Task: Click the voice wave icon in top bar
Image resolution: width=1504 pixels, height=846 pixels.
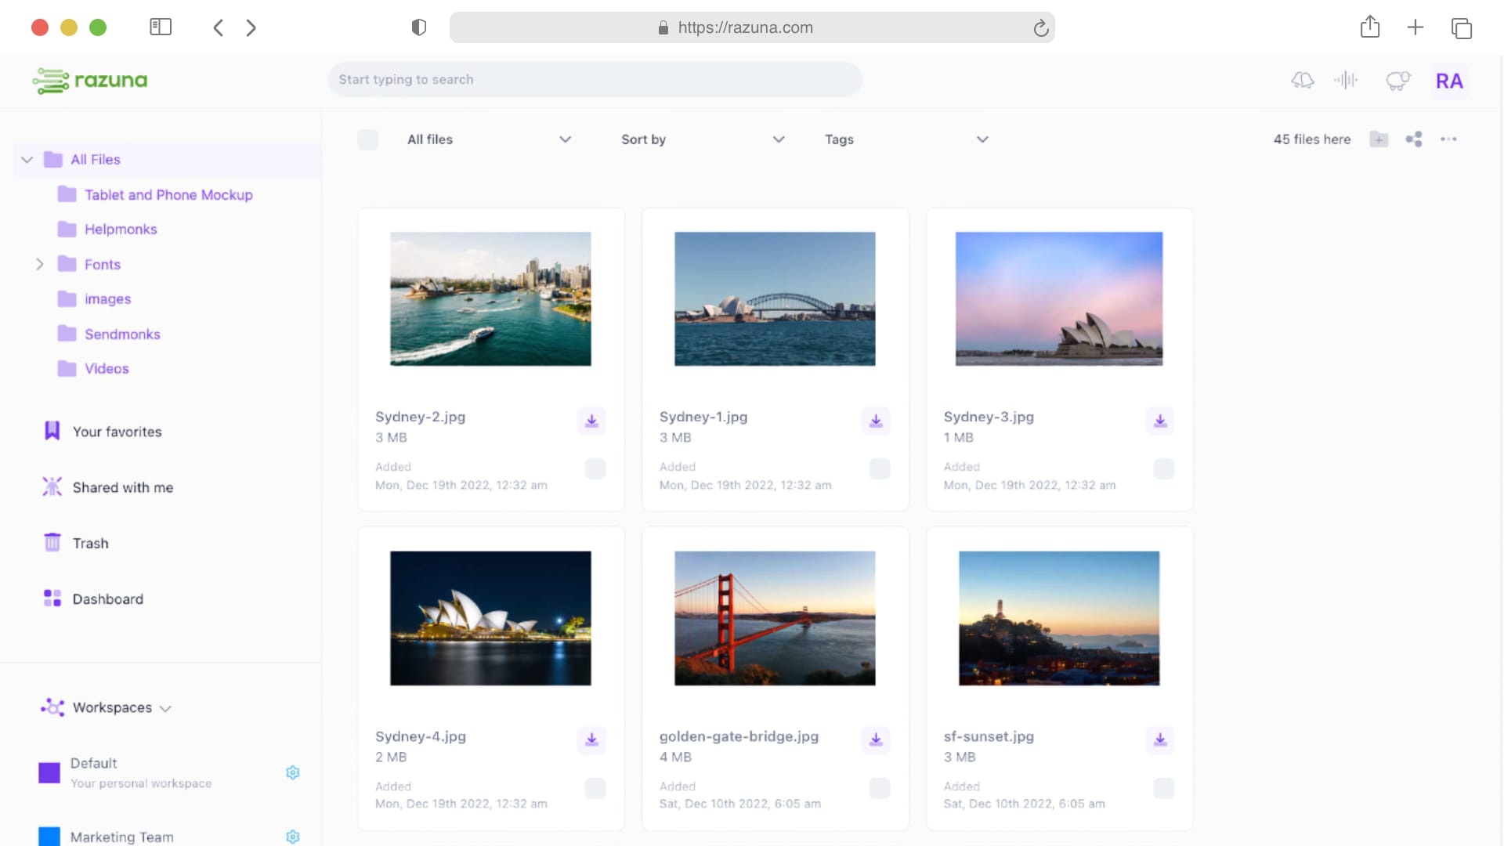Action: pos(1345,80)
